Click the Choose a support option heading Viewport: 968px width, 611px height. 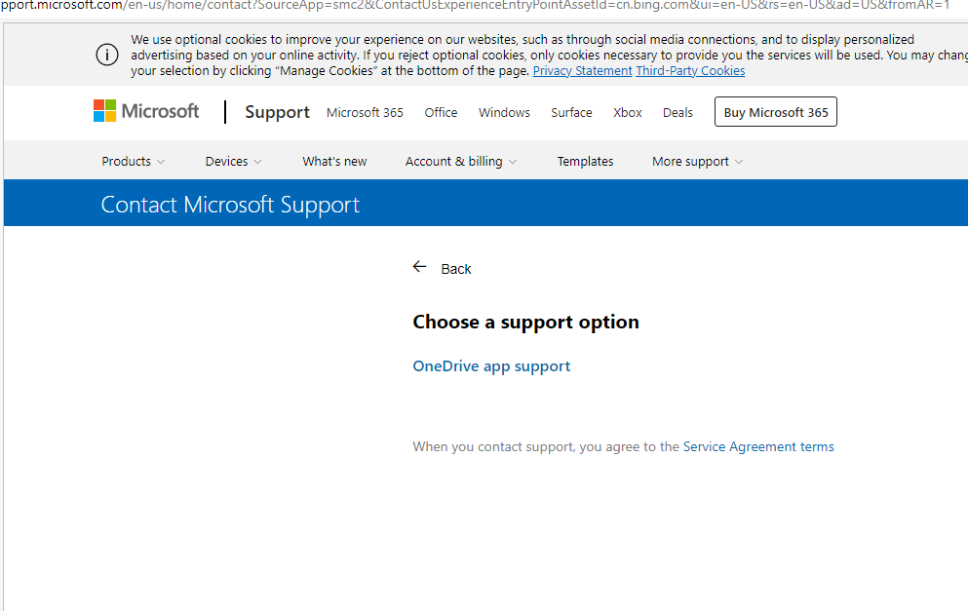click(x=526, y=323)
